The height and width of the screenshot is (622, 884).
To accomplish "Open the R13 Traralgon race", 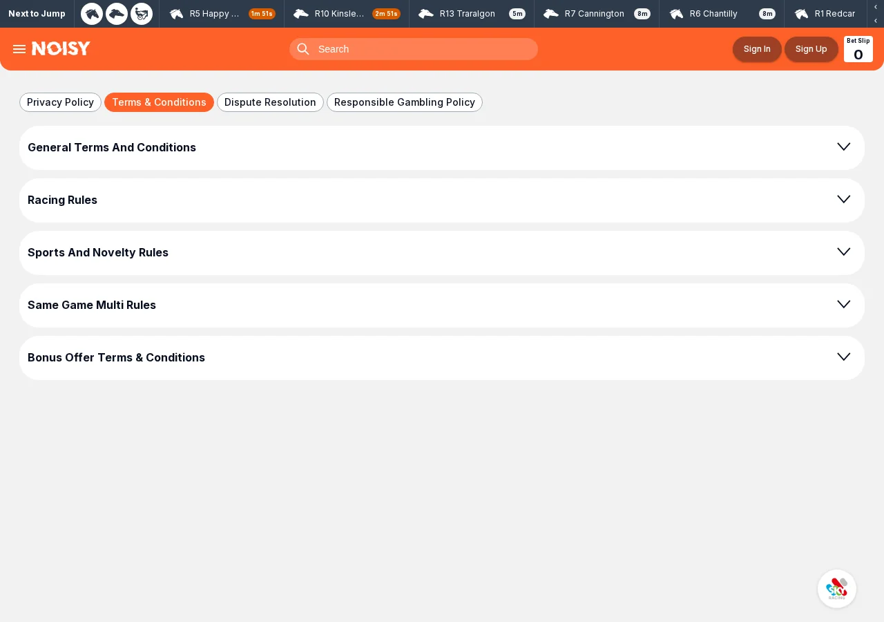I will 472,14.
